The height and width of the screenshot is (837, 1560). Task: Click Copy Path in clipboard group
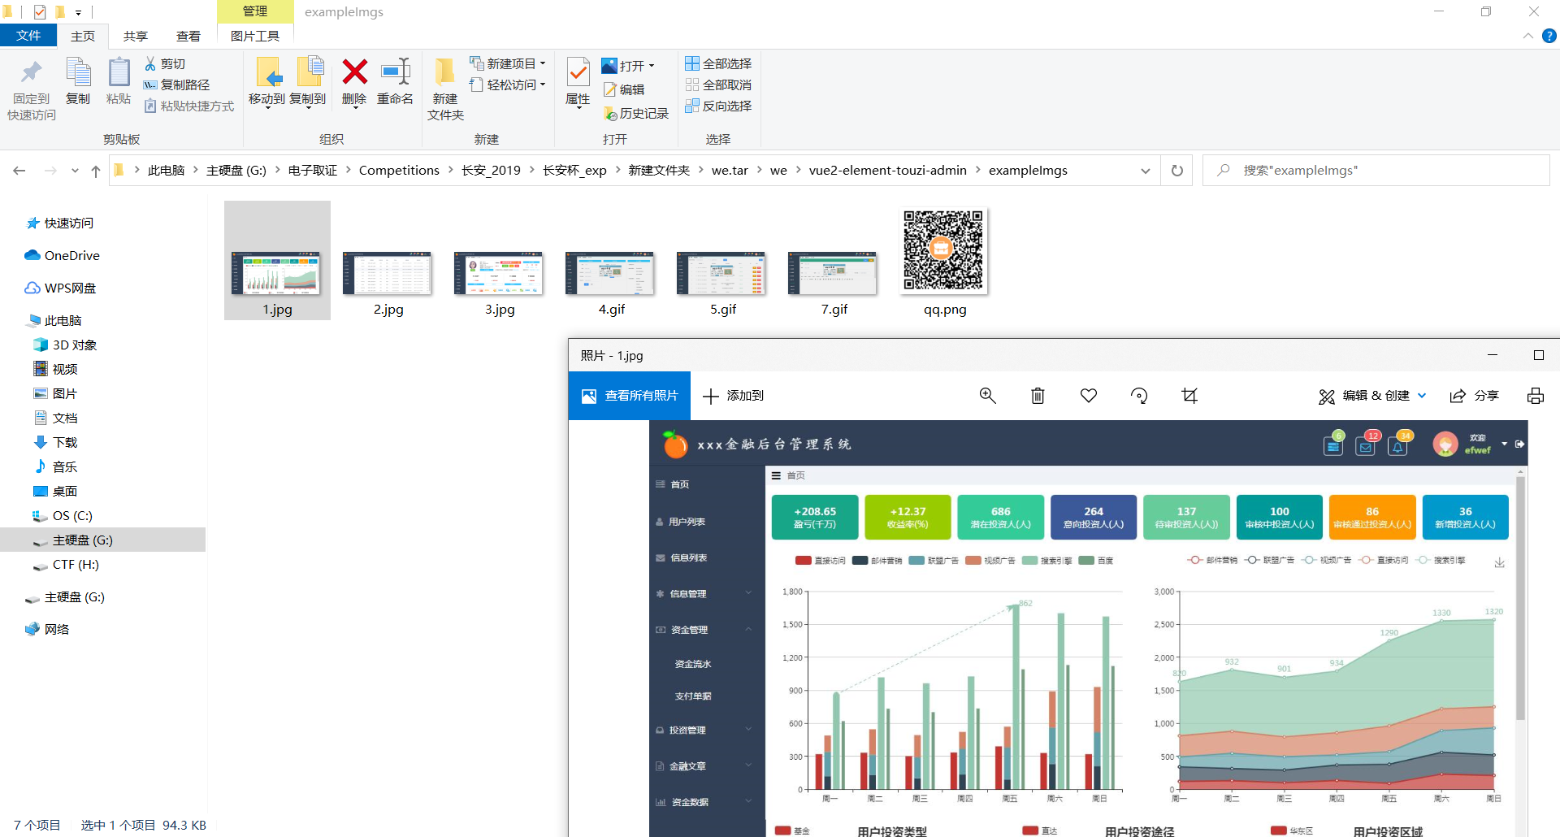pyautogui.click(x=176, y=85)
